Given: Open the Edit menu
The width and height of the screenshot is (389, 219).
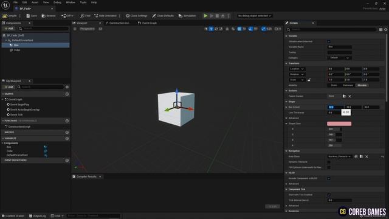Looking at the screenshot, I should tap(24, 2).
